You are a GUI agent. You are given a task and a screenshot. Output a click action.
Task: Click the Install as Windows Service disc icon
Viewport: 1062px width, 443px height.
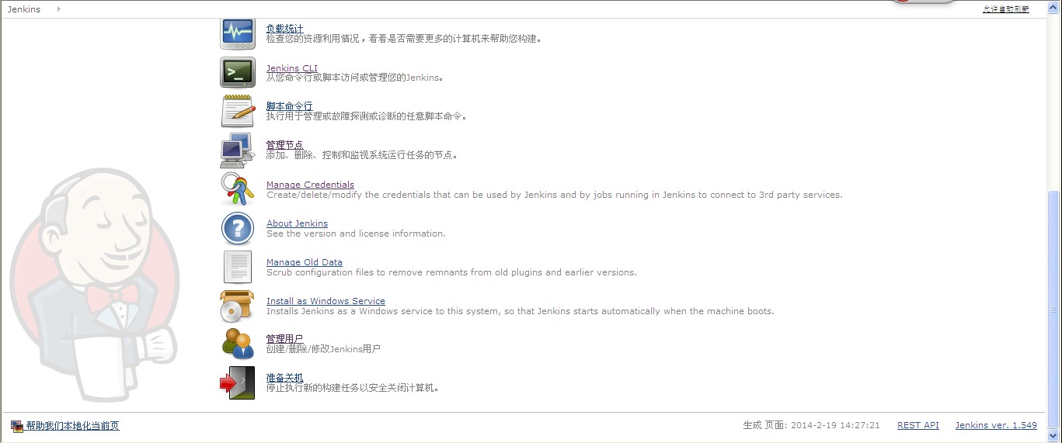pyautogui.click(x=238, y=306)
